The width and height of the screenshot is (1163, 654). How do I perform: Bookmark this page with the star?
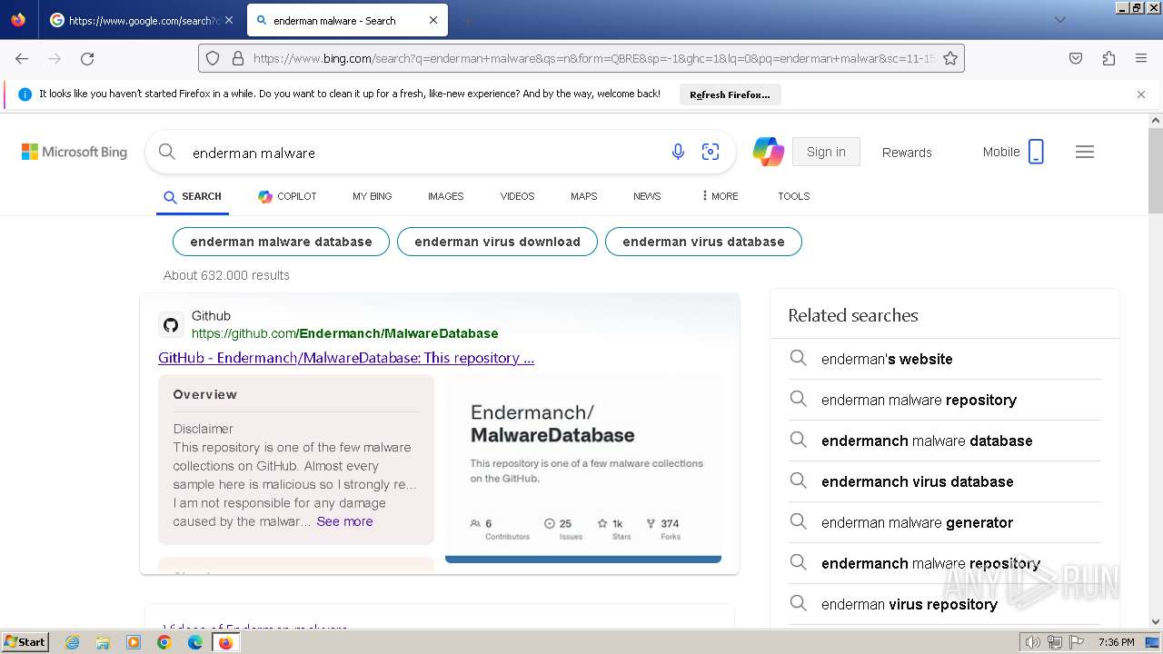950,58
